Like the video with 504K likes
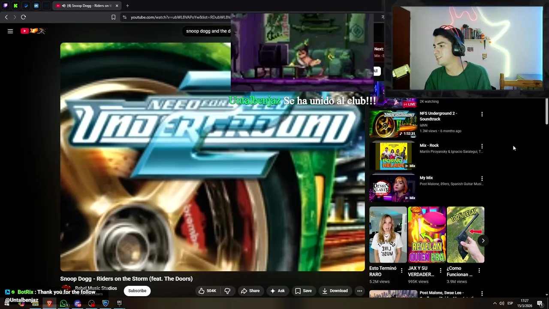549x309 pixels. (x=208, y=291)
